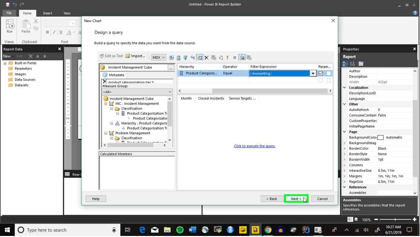Click move down arrow in Report Data toolbar

45,56
